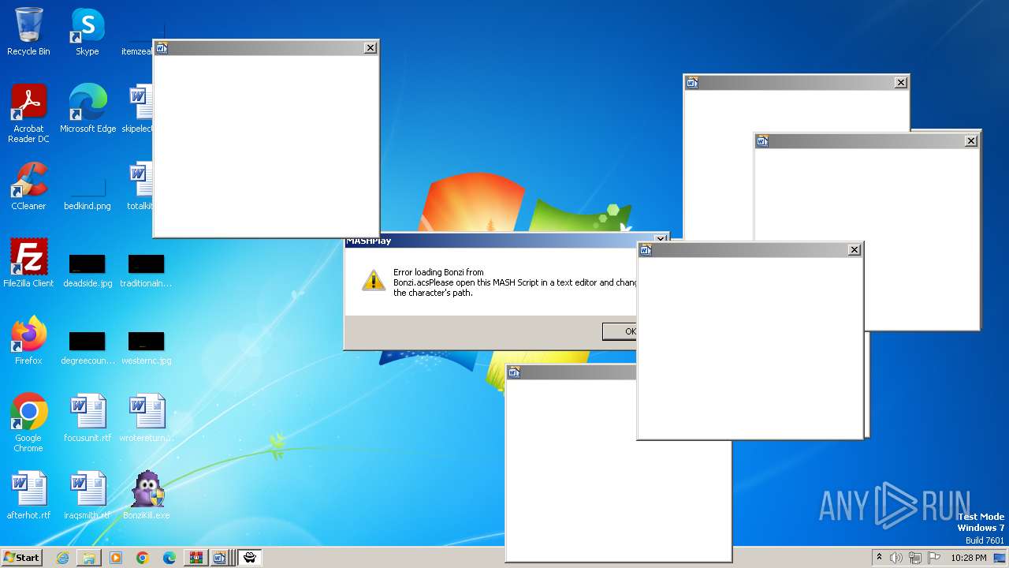Open the CCleaner desktop shortcut
This screenshot has height=568, width=1009.
tap(28, 186)
